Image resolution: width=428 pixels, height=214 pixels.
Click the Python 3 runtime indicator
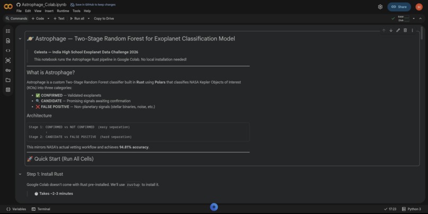click(412, 209)
